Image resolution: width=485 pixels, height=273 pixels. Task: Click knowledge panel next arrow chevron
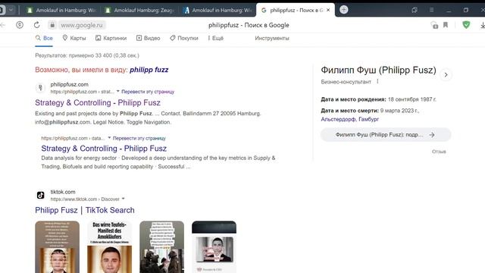coord(446,74)
